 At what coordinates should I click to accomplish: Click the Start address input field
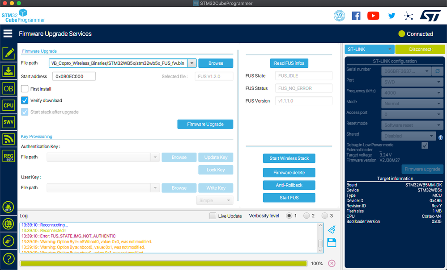coord(74,76)
